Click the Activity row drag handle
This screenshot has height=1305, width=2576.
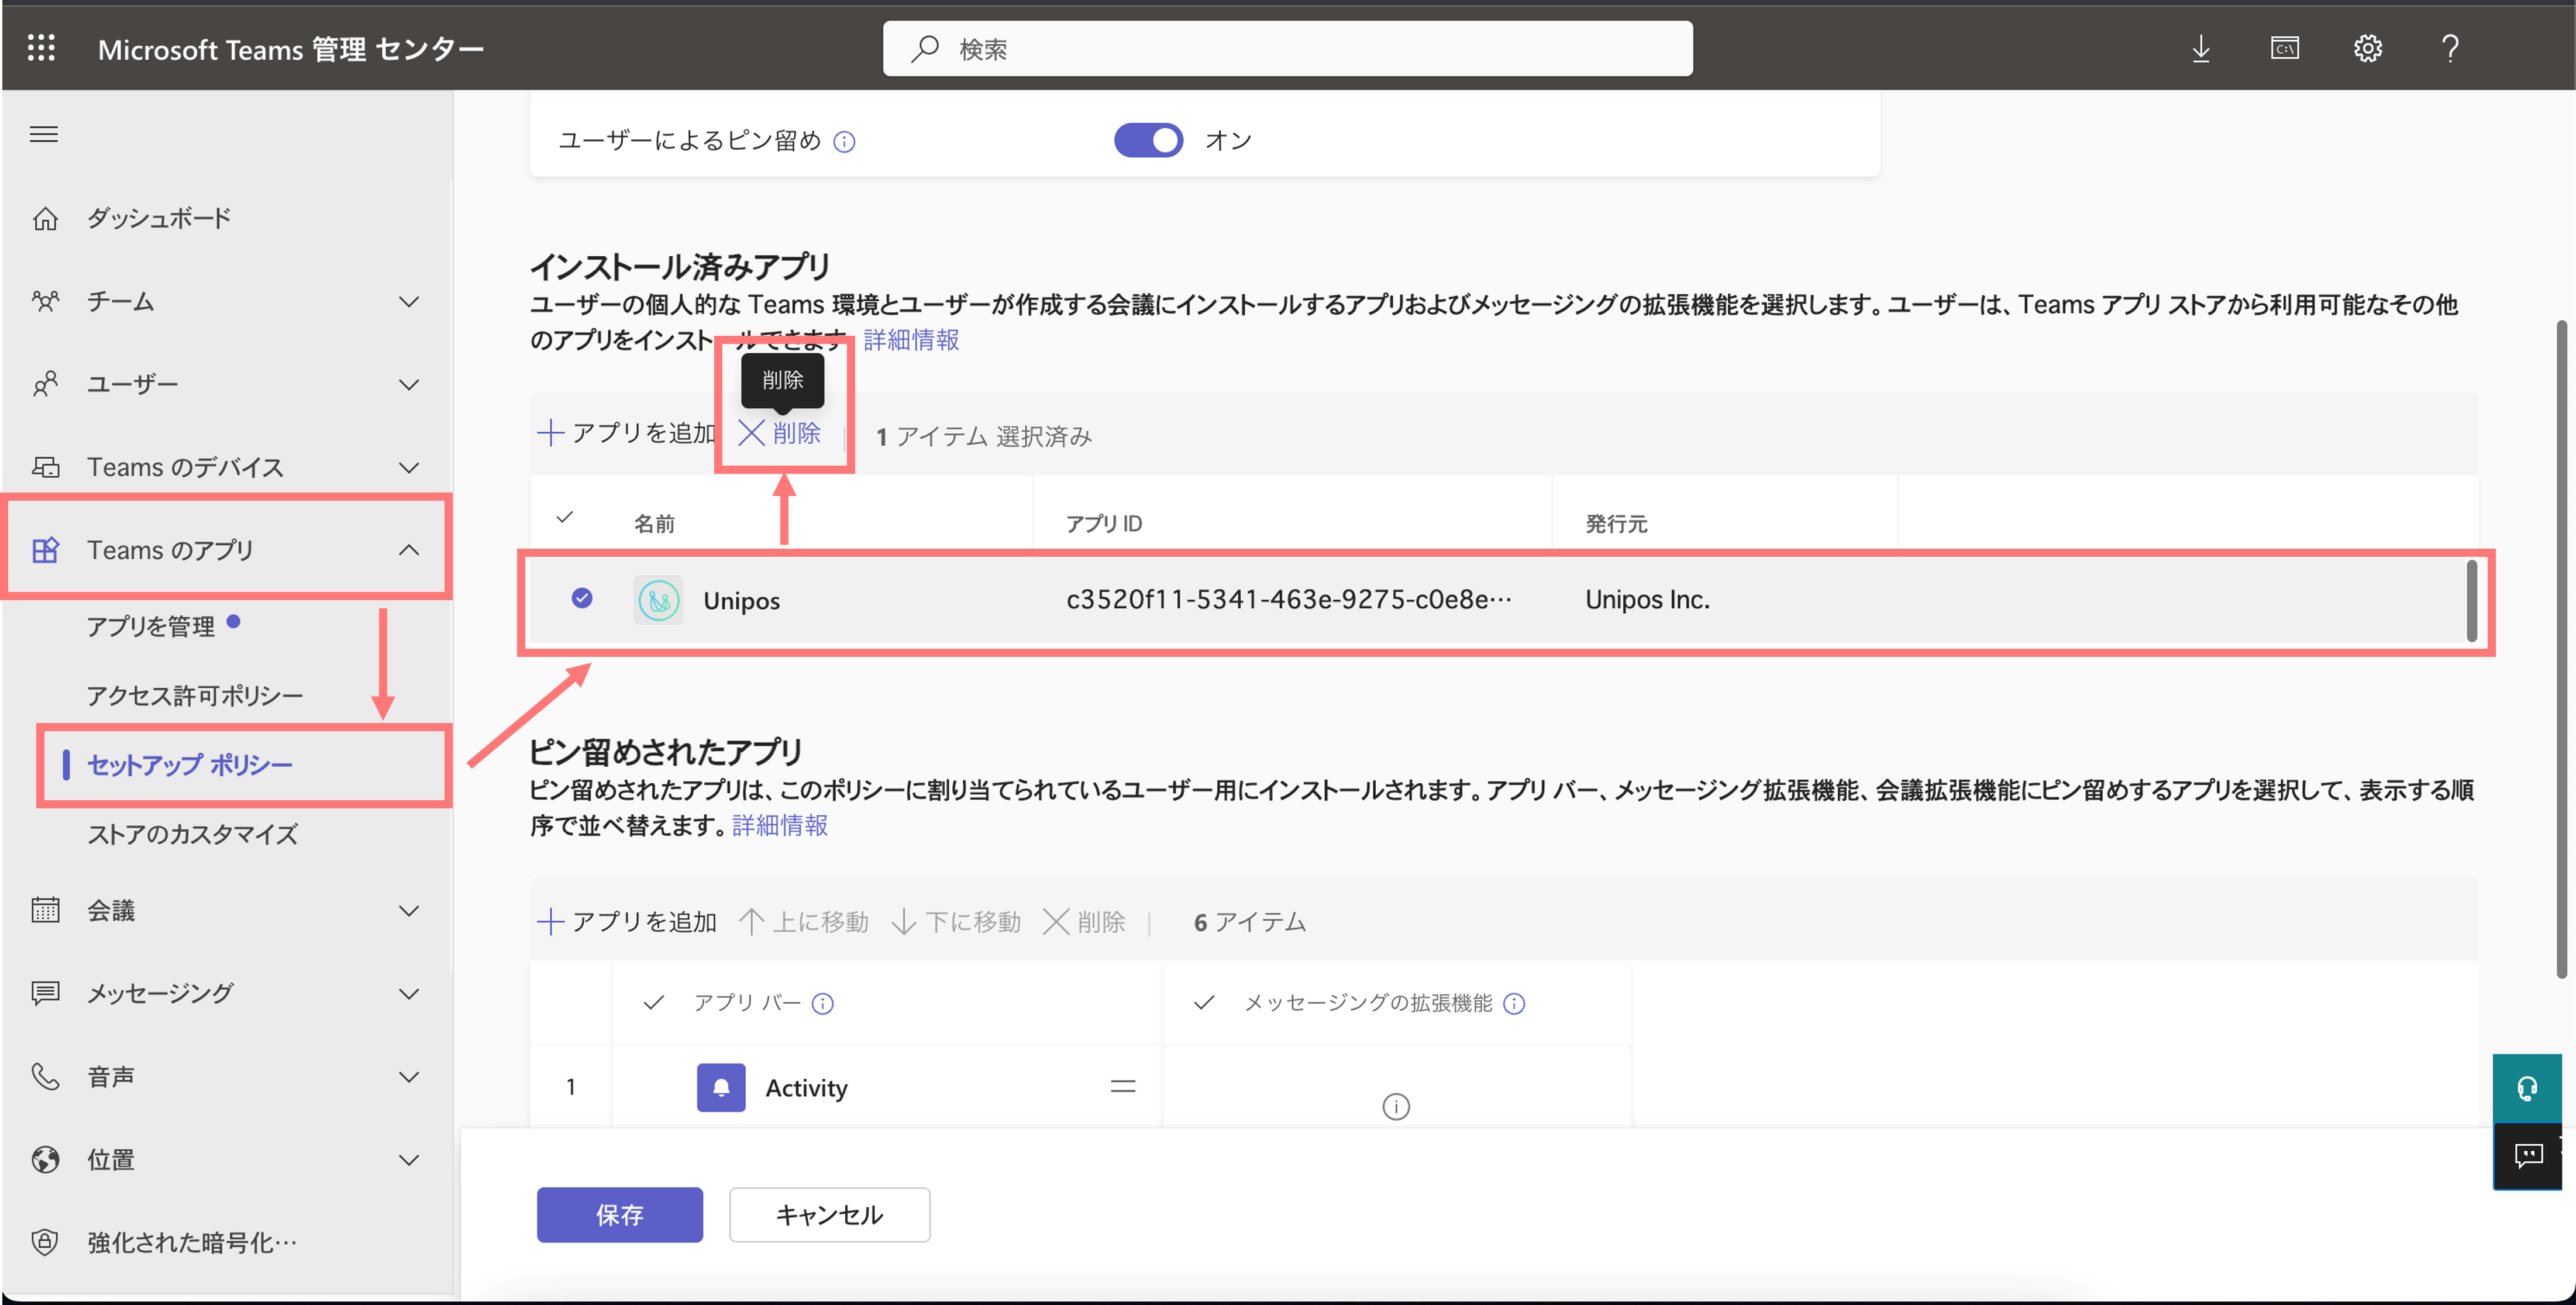[x=1123, y=1087]
